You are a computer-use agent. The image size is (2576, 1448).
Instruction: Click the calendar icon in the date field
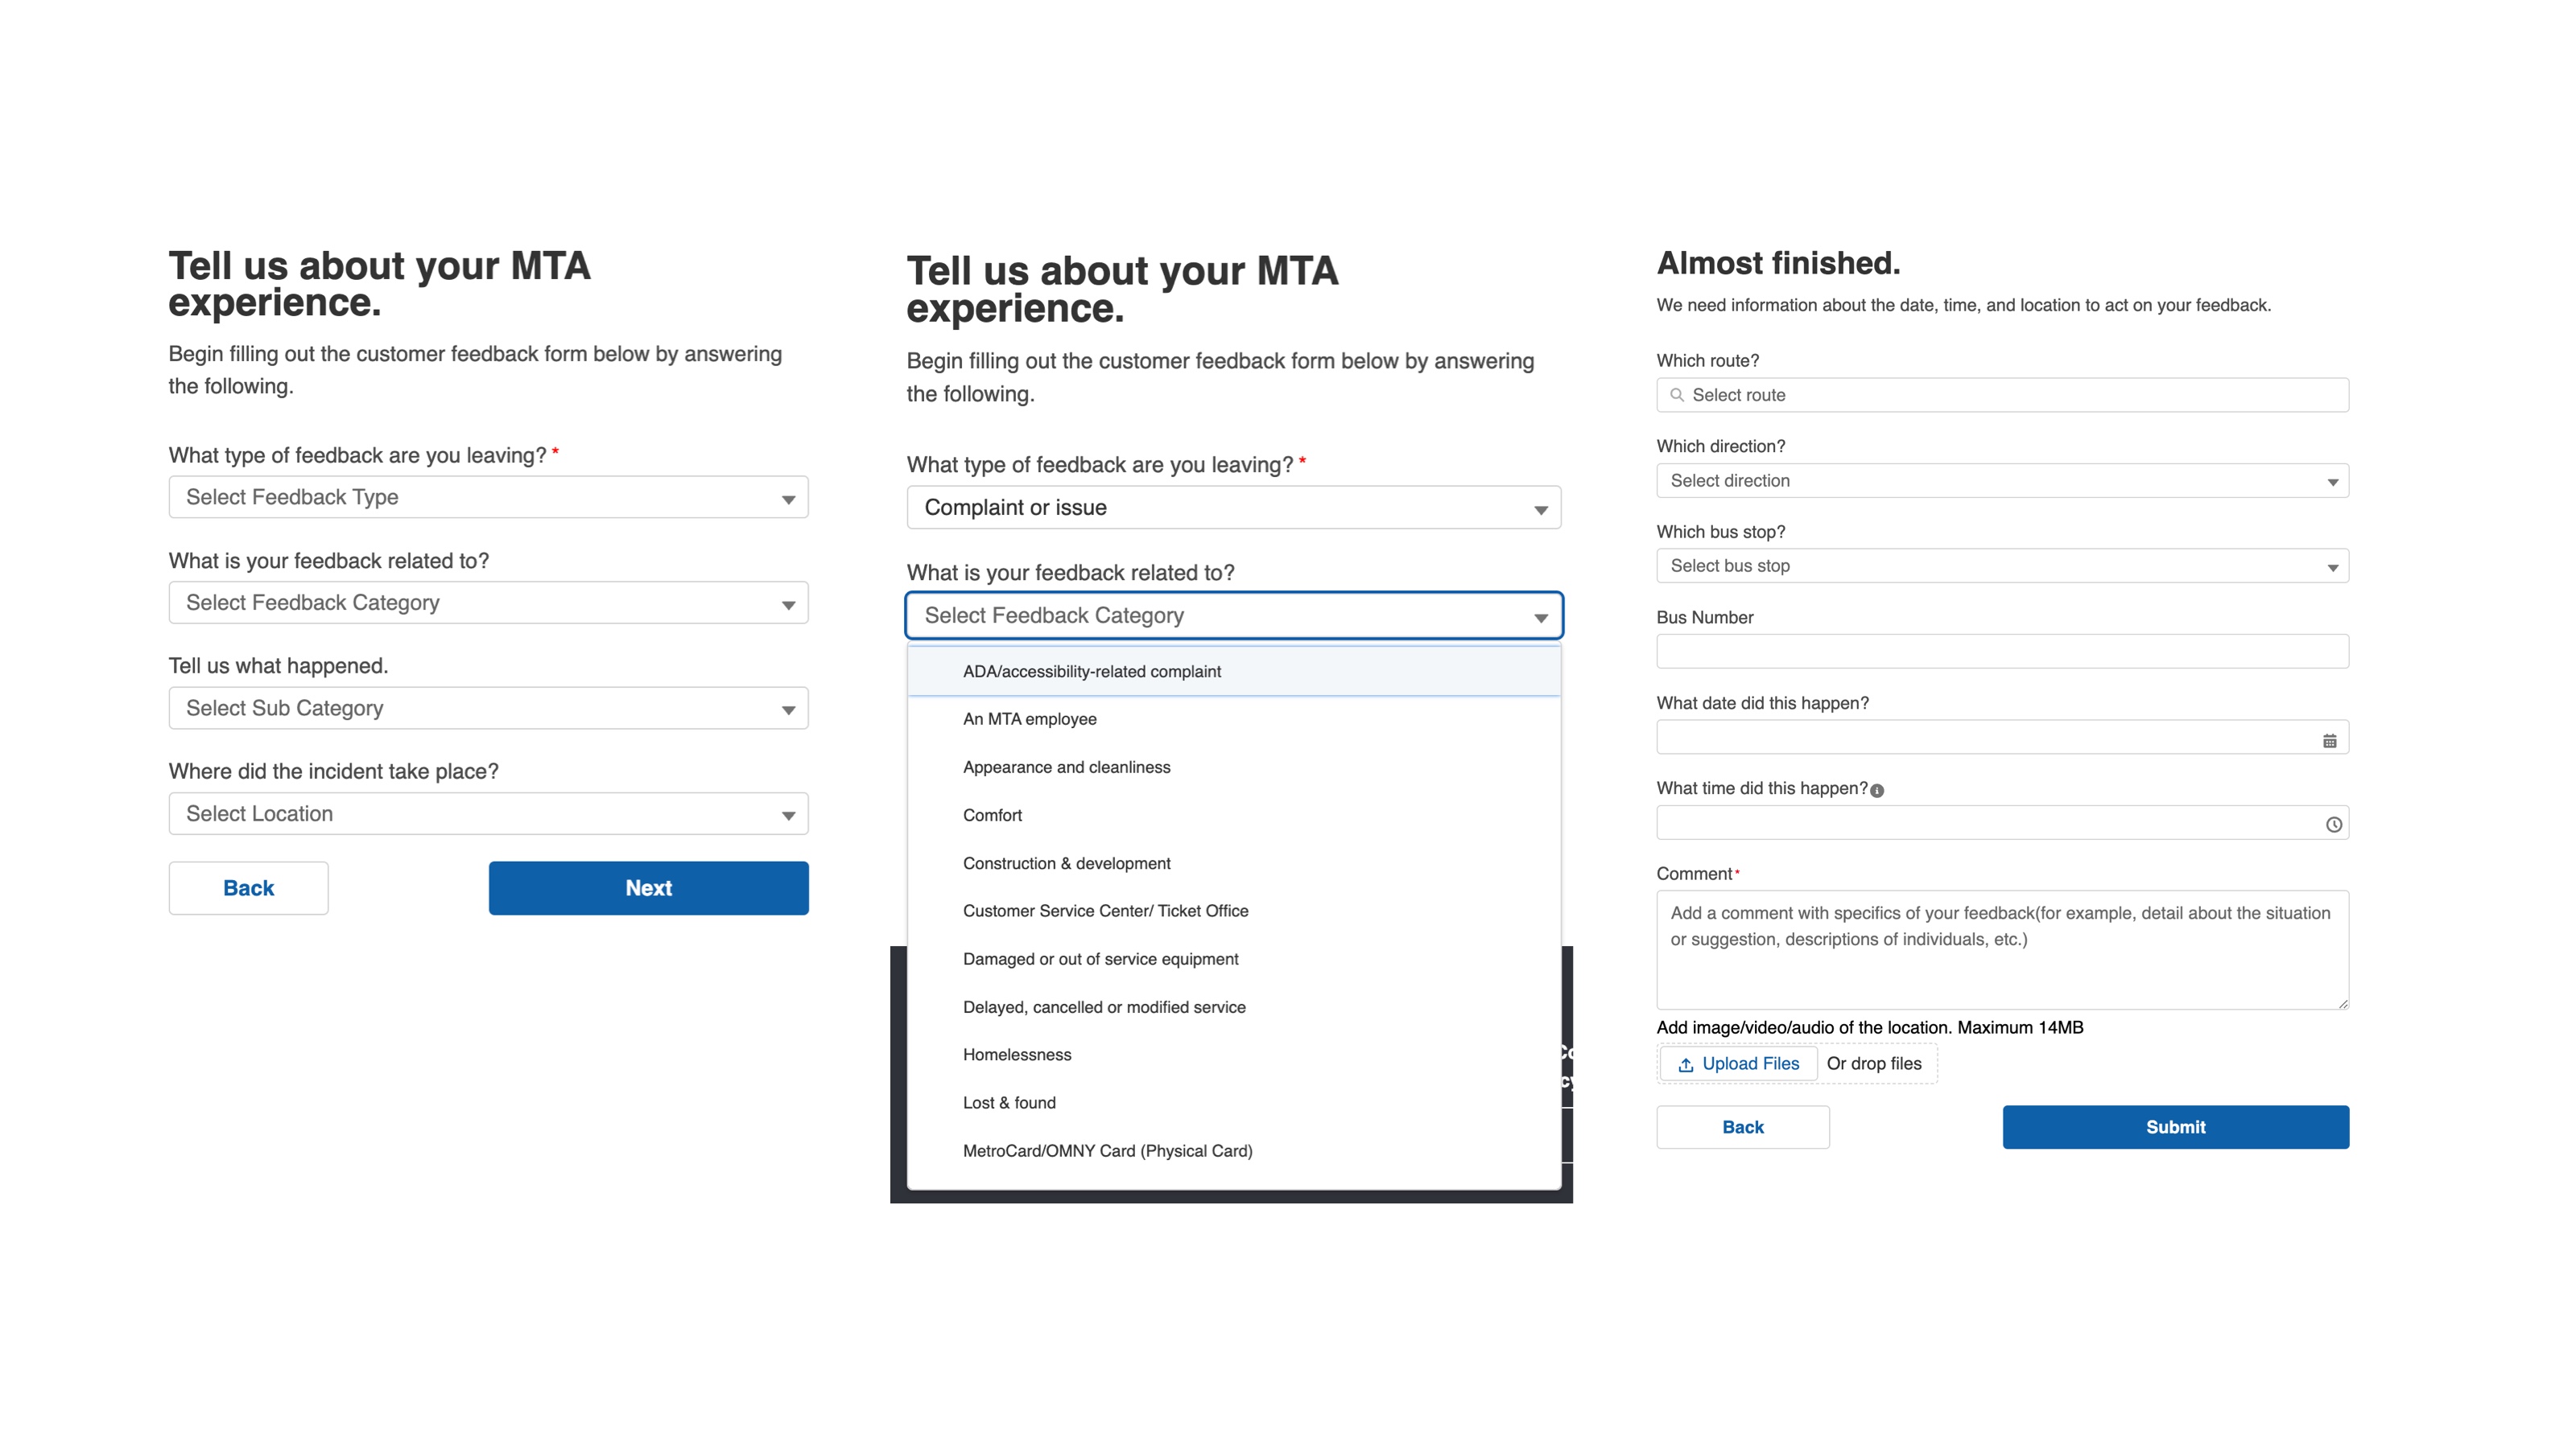2329,740
